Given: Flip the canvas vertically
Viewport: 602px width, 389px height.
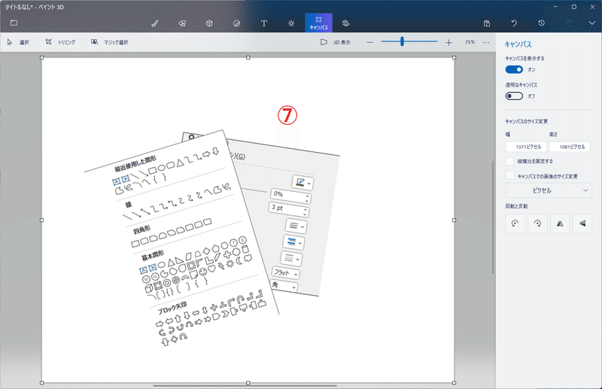Looking at the screenshot, I should click(x=582, y=223).
